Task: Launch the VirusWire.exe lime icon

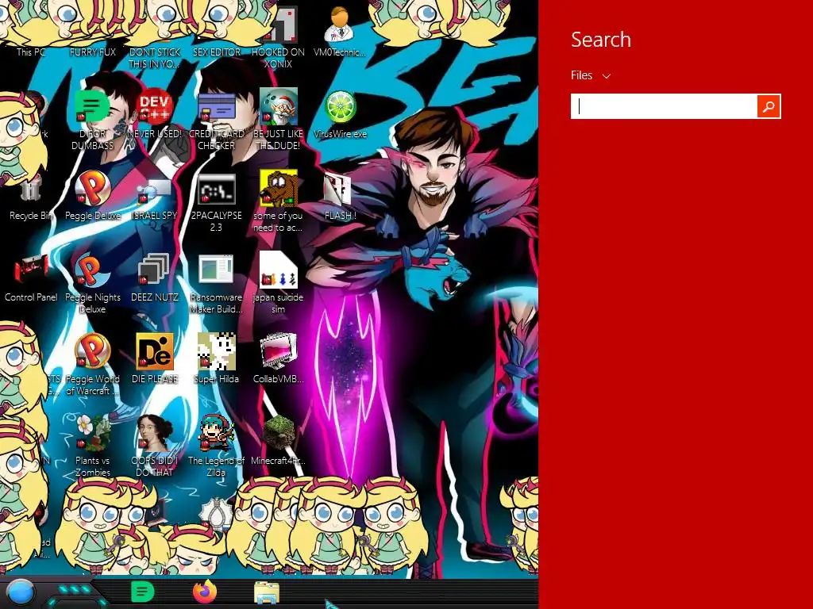Action: coord(340,114)
